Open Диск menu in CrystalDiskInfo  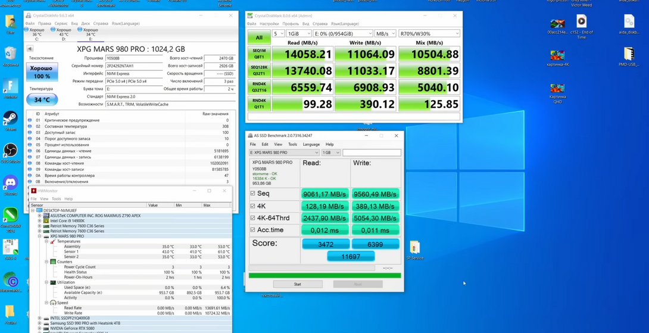tap(86, 24)
